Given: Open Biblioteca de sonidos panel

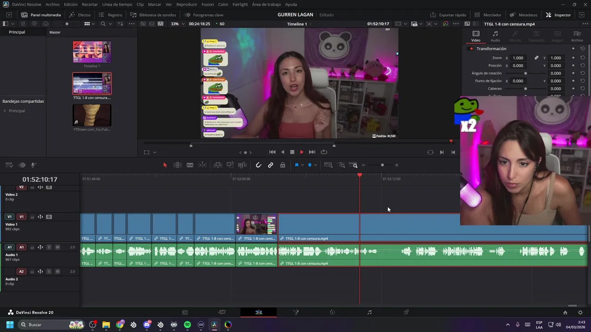Looking at the screenshot, I should pyautogui.click(x=153, y=15).
